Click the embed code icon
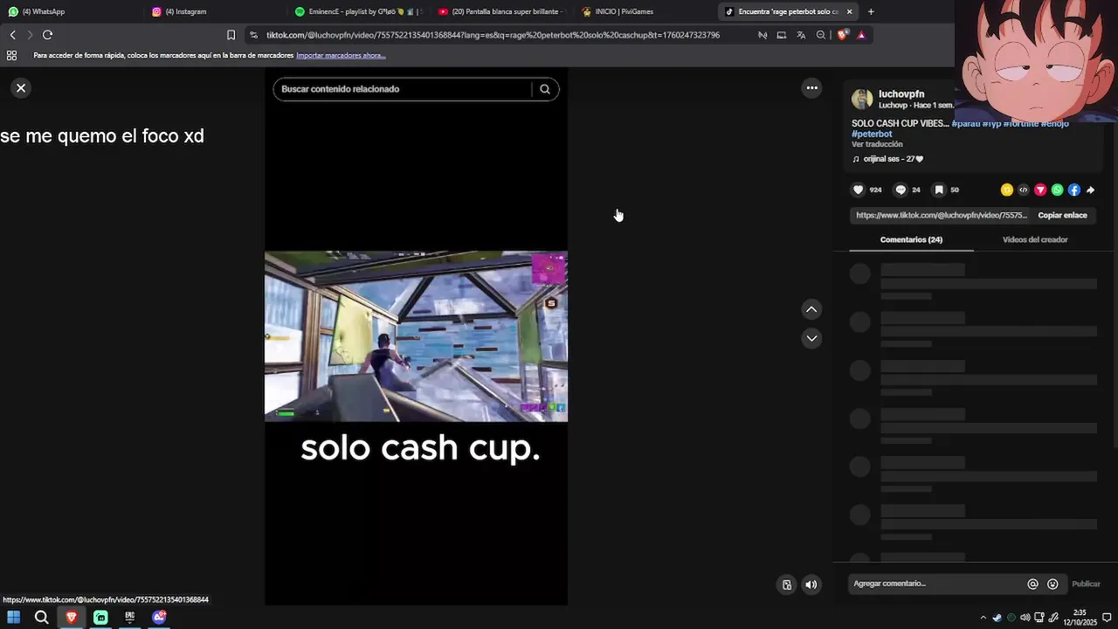1118x629 pixels. coord(1024,190)
